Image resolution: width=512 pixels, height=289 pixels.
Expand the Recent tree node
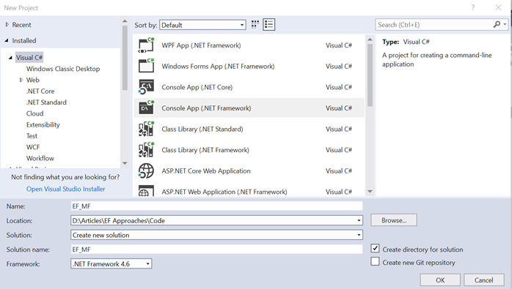(x=7, y=24)
